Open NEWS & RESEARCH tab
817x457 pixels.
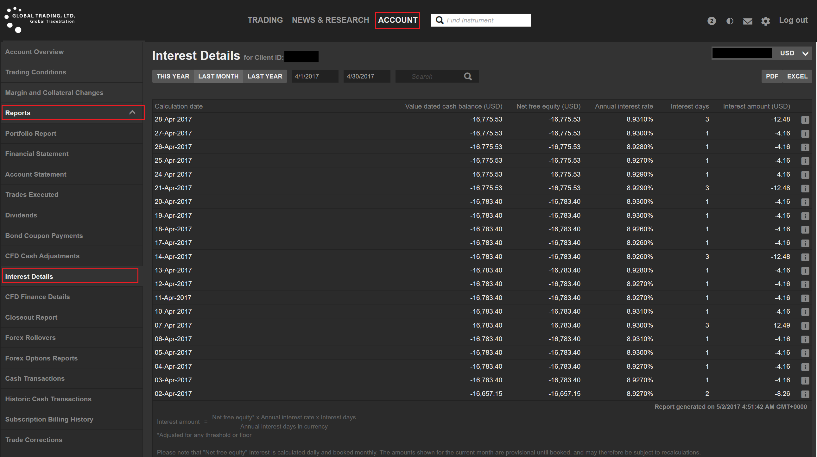coord(330,20)
